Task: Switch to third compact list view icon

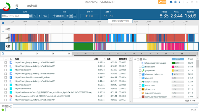Action: tap(75, 16)
